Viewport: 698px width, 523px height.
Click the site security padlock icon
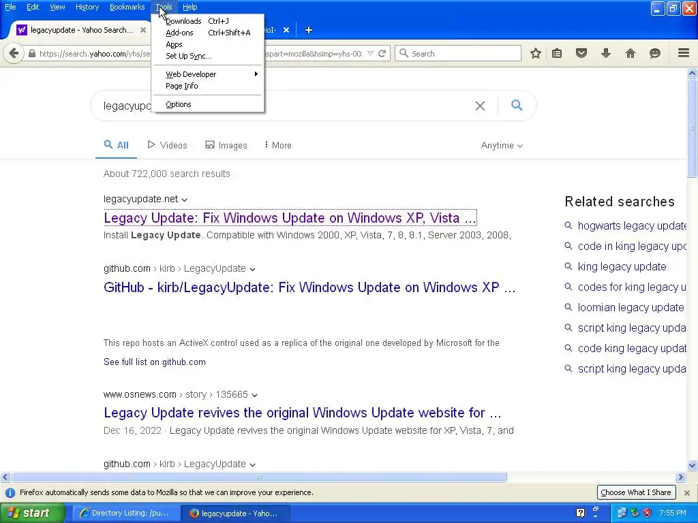click(x=31, y=53)
